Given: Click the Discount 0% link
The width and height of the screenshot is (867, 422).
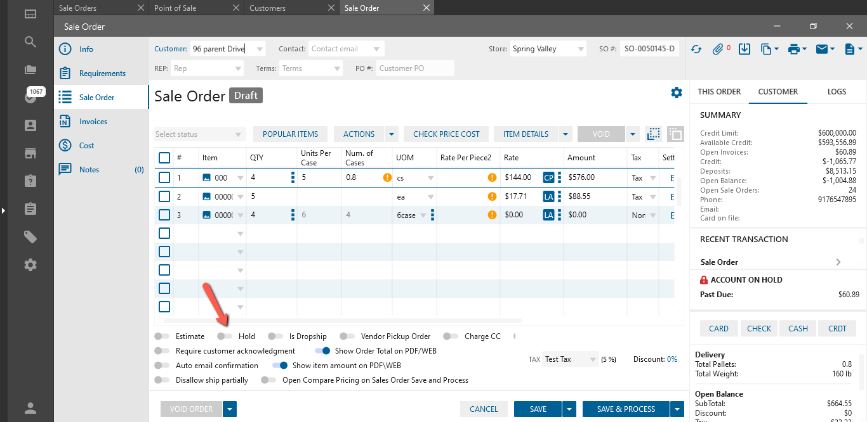Looking at the screenshot, I should (672, 359).
